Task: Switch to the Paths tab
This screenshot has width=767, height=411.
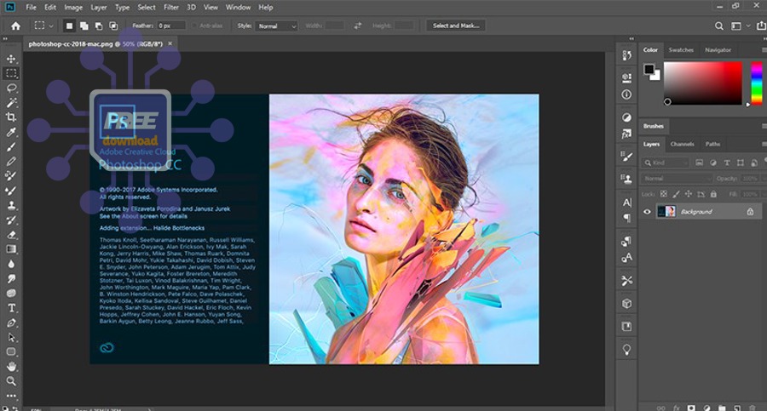Action: pos(712,144)
